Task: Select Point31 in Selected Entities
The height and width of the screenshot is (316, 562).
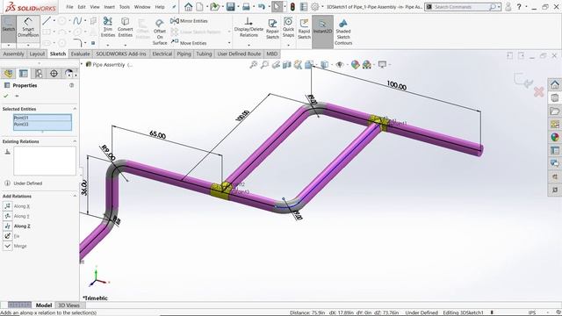Action: (42, 118)
